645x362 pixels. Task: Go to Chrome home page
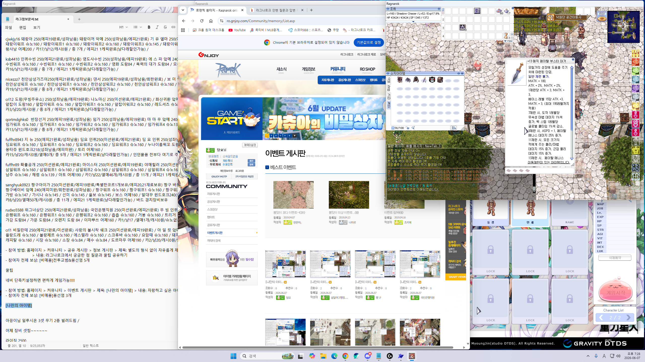[x=211, y=21]
